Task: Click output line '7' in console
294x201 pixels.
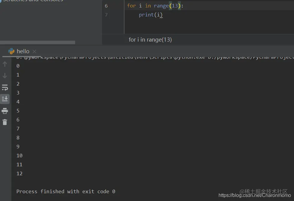Action: point(18,129)
